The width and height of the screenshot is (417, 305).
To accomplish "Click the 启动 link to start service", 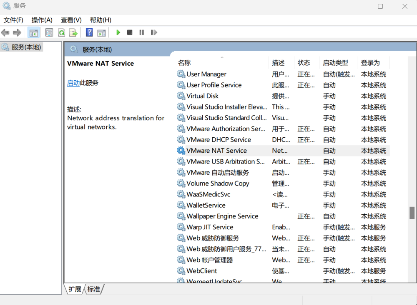I will pyautogui.click(x=73, y=83).
